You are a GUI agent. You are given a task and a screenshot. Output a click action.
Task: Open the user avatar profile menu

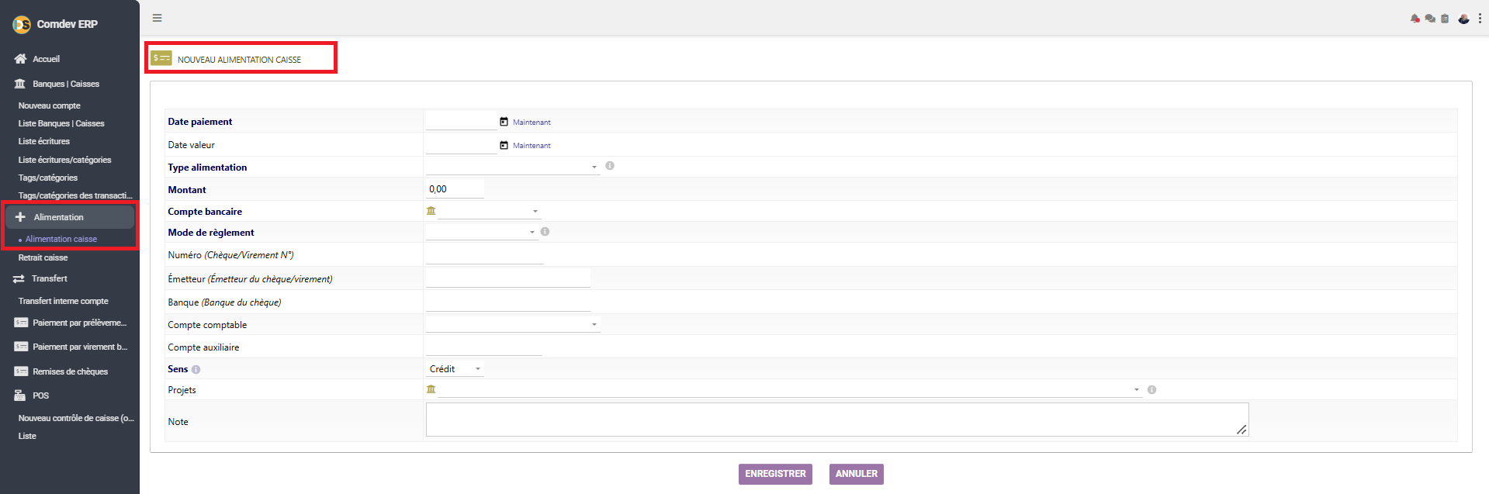[1463, 19]
